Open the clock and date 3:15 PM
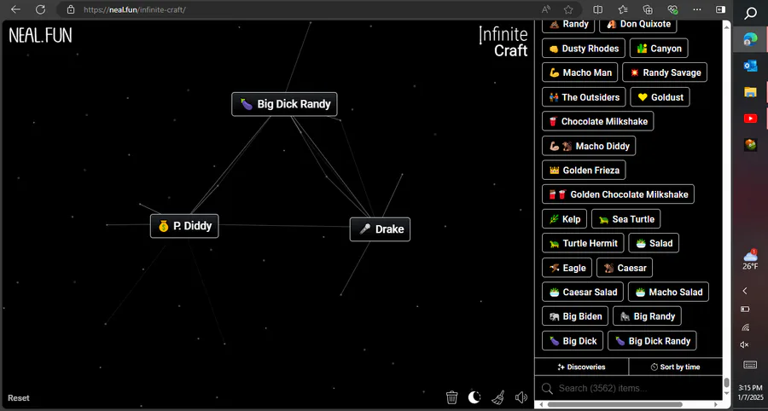 [x=750, y=392]
